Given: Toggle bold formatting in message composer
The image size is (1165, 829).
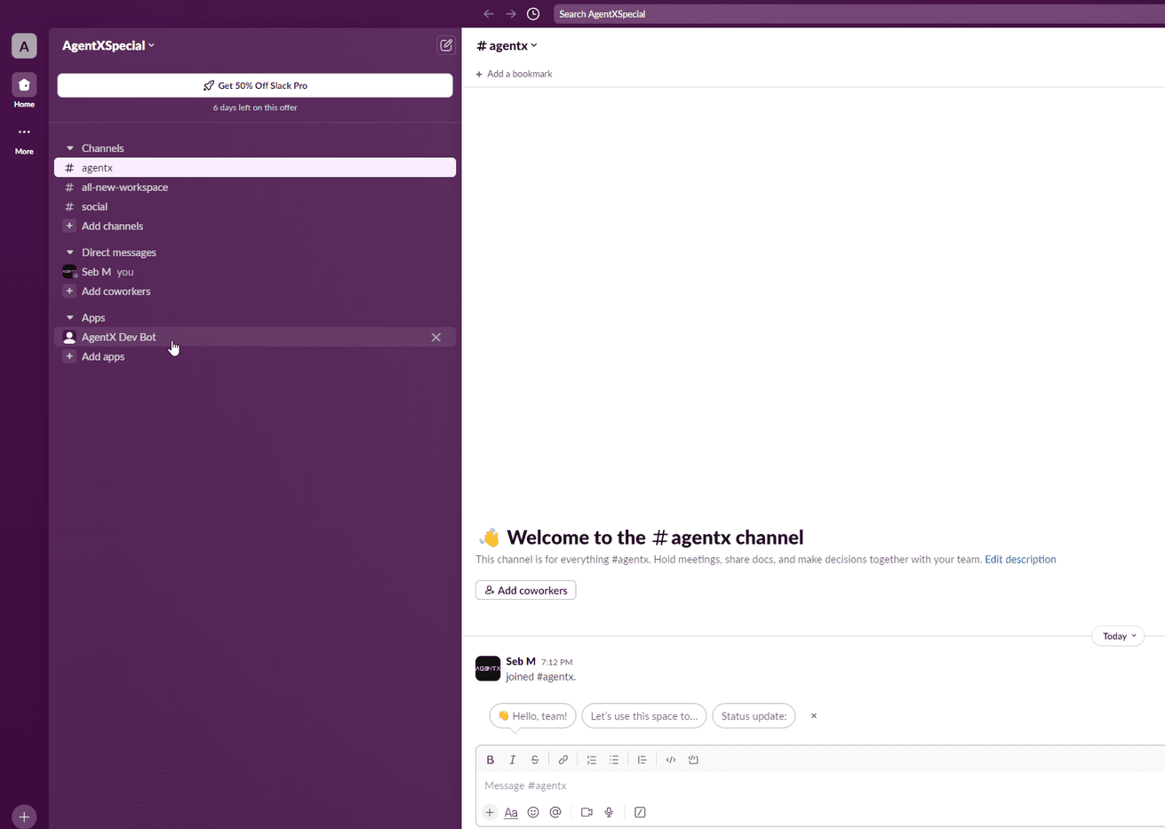Looking at the screenshot, I should [491, 760].
